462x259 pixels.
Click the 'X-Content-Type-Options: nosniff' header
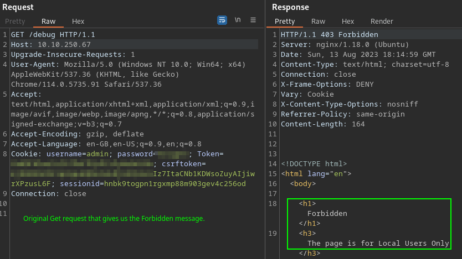(349, 104)
